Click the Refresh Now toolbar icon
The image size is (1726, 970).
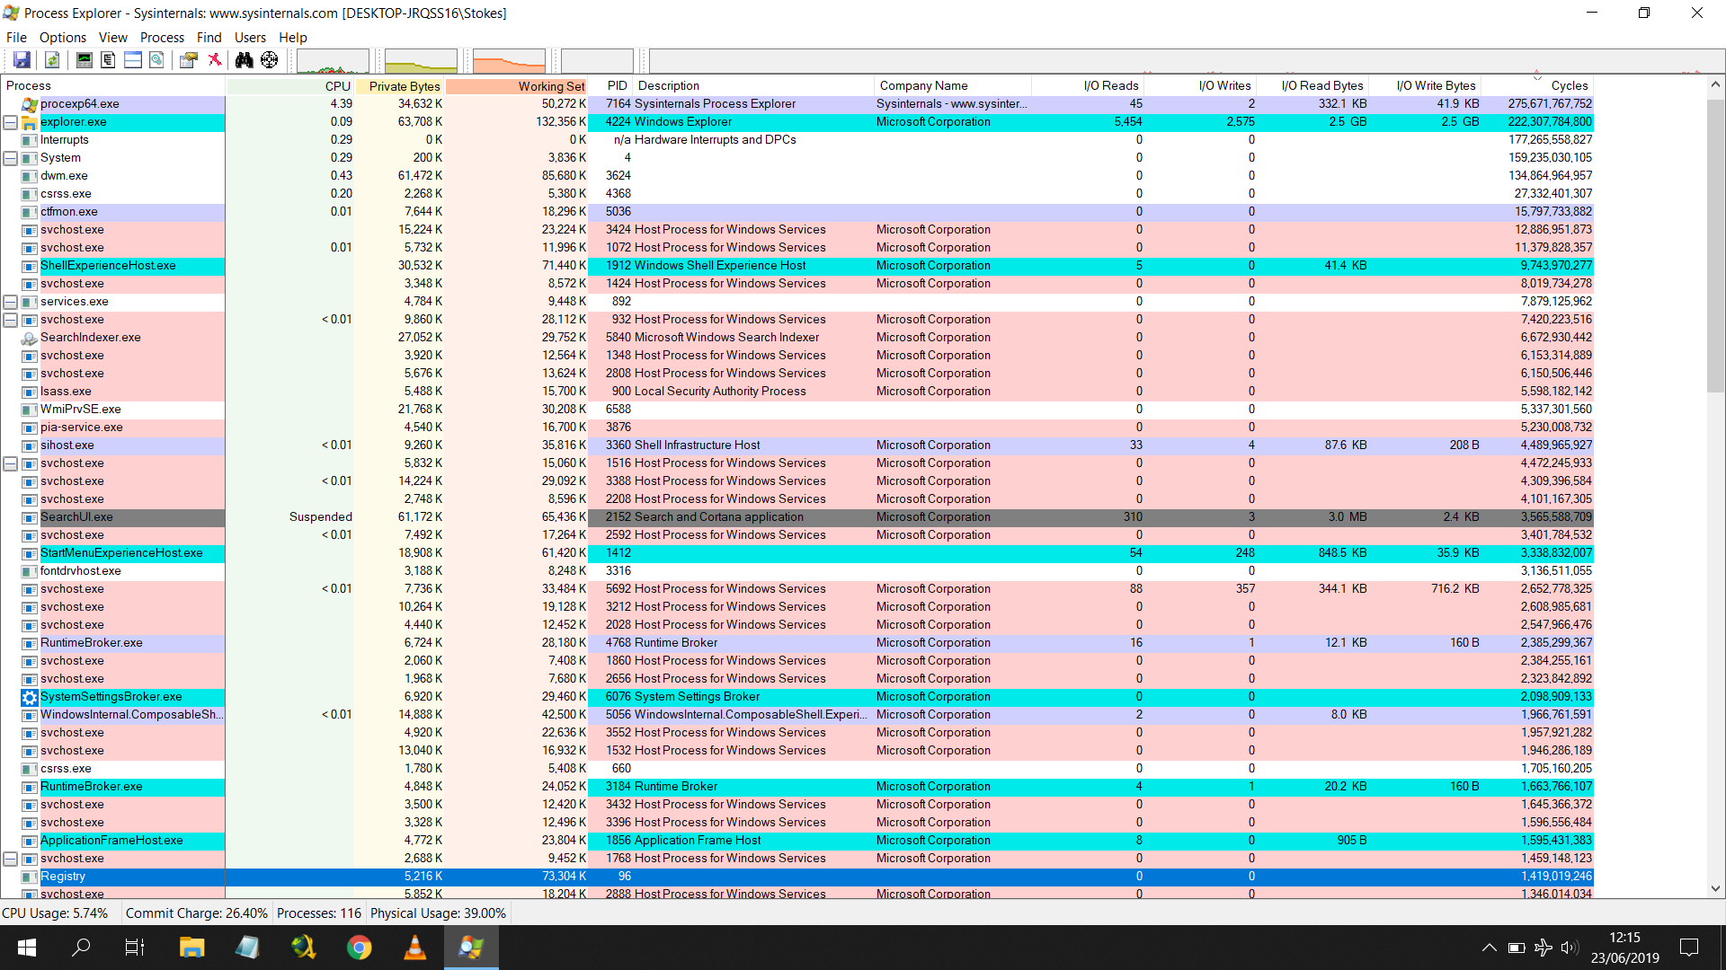tap(52, 60)
